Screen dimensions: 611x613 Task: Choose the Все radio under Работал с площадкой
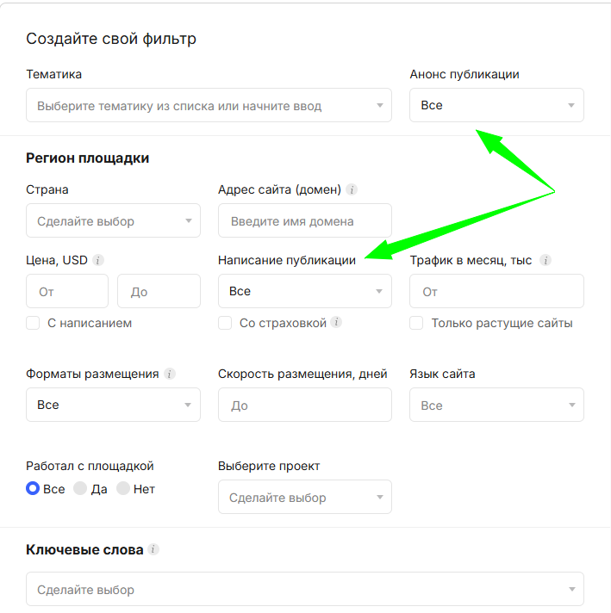(x=34, y=488)
